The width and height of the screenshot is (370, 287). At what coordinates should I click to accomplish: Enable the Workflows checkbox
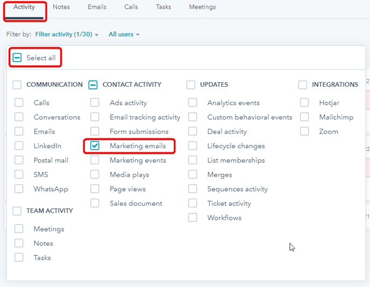point(193,218)
